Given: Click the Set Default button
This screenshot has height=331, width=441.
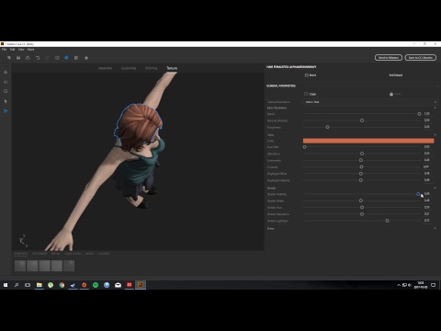Looking at the screenshot, I should (396, 75).
